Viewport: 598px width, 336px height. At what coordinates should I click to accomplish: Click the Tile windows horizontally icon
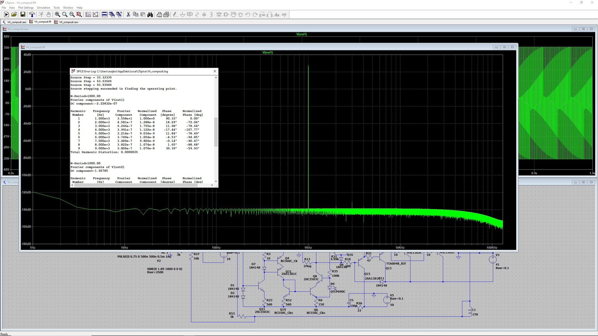105,15
